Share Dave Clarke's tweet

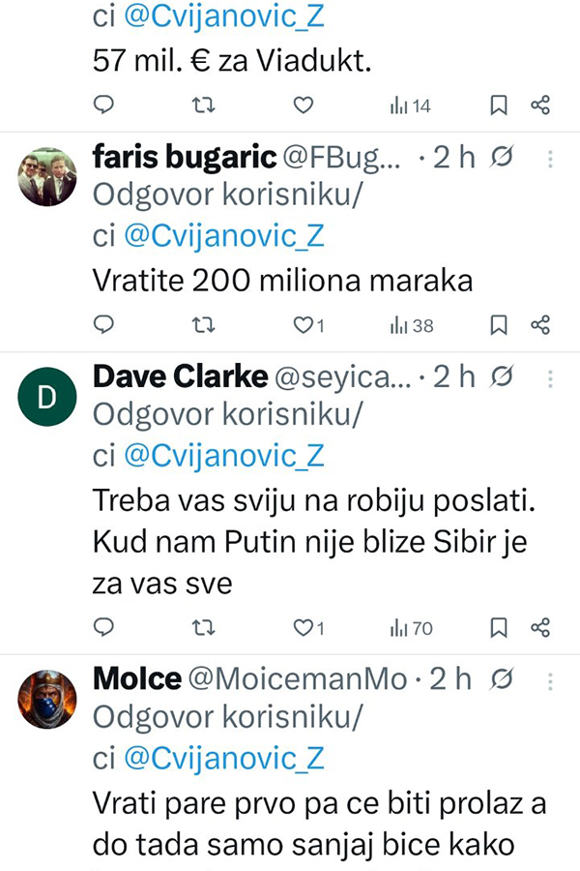pyautogui.click(x=541, y=628)
